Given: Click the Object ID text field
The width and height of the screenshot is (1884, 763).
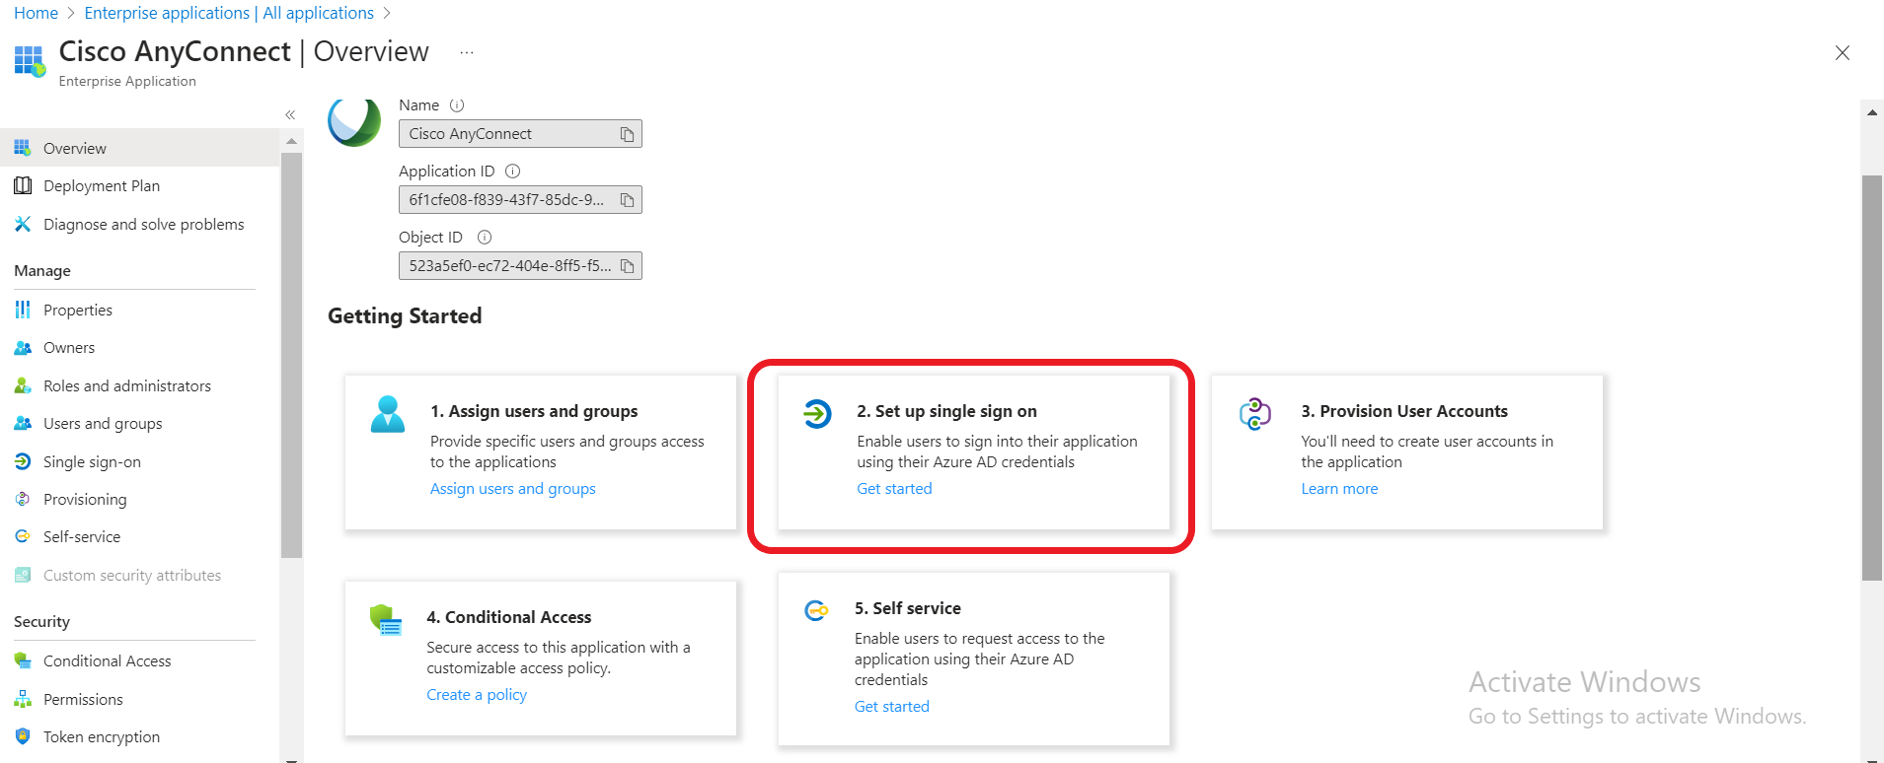Looking at the screenshot, I should (508, 266).
